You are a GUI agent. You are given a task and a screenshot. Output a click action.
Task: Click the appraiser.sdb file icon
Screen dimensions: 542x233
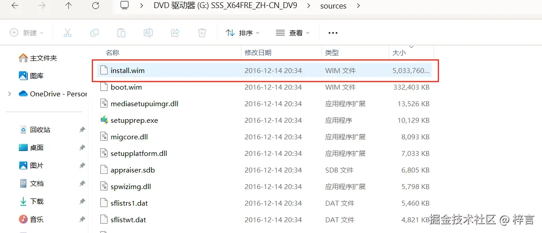(x=104, y=170)
